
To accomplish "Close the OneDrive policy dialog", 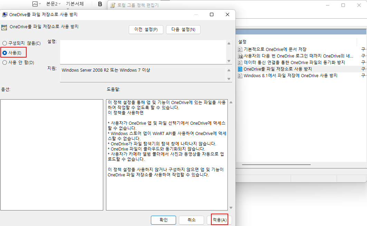I will coord(227,14).
